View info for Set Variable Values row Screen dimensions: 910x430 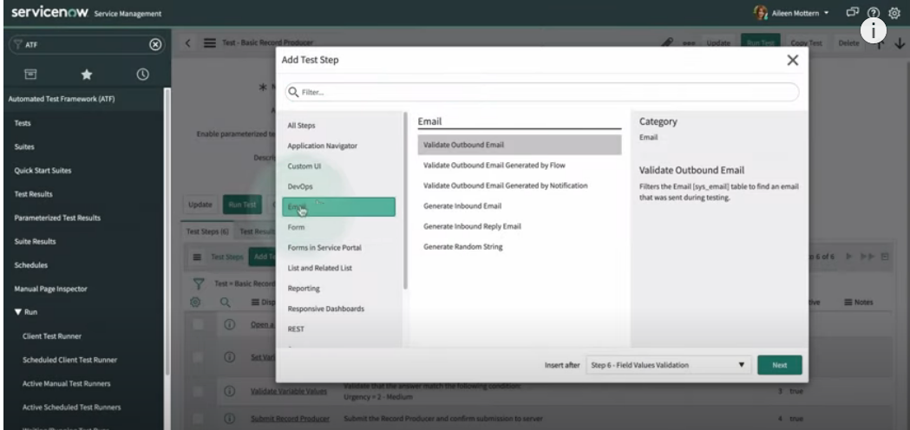tap(229, 357)
